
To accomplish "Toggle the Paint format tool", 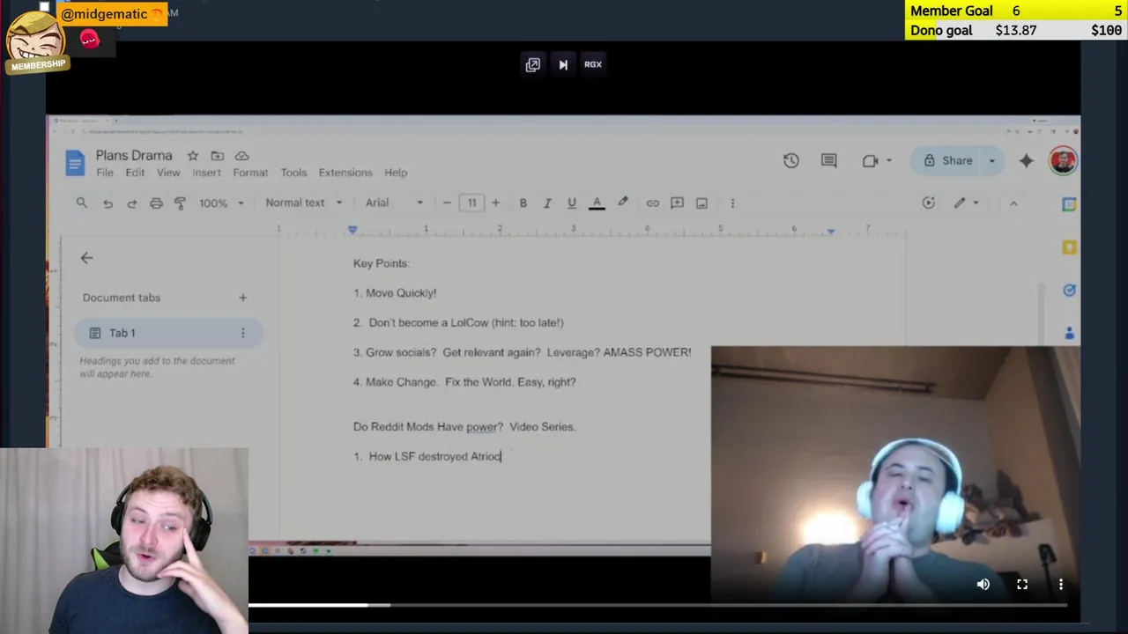I will click(x=180, y=203).
